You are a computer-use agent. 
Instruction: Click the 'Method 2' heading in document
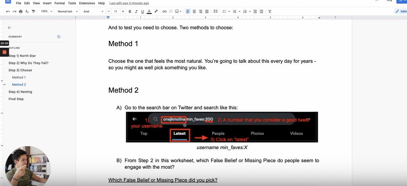pyautogui.click(x=123, y=90)
